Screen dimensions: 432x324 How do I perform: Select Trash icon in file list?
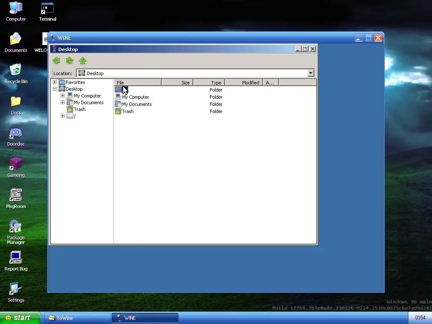pyautogui.click(x=118, y=111)
